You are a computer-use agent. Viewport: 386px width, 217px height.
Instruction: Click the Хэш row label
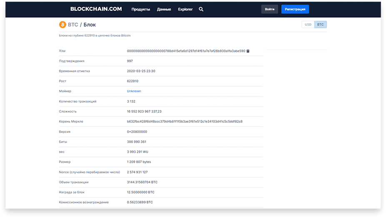[62, 51]
